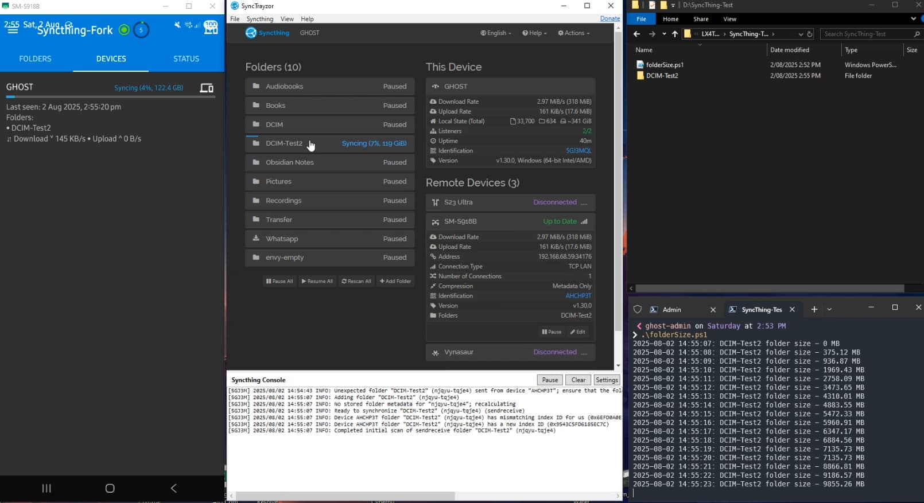
Task: Pause the Syncthing Console output
Action: pyautogui.click(x=550, y=380)
